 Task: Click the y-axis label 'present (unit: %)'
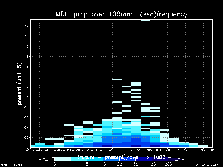(x=20, y=83)
